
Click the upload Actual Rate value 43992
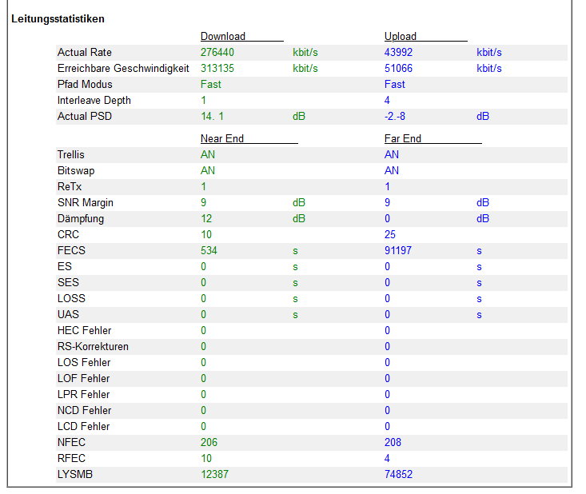tap(398, 52)
